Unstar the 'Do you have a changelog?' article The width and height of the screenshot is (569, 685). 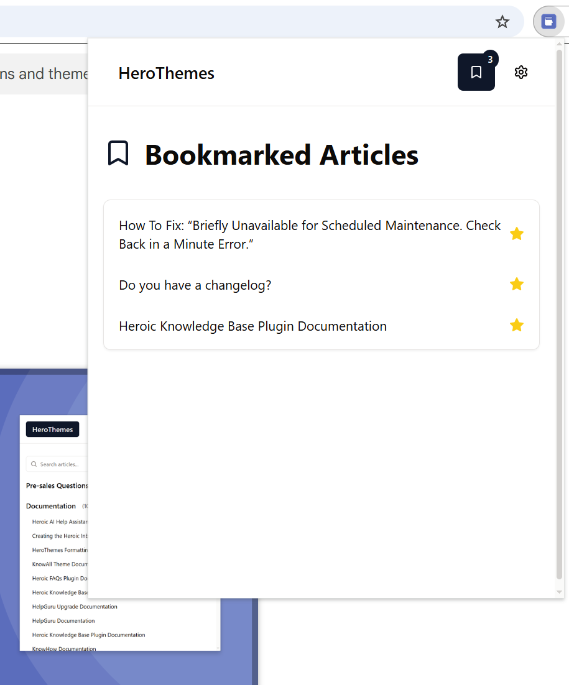point(517,285)
